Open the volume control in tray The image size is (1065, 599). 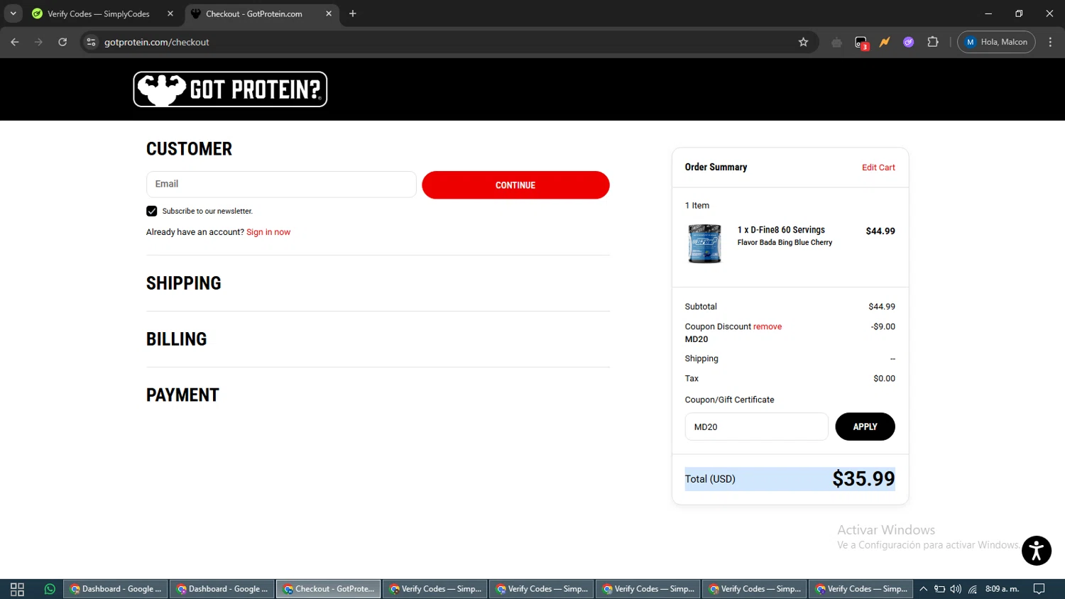(x=956, y=589)
